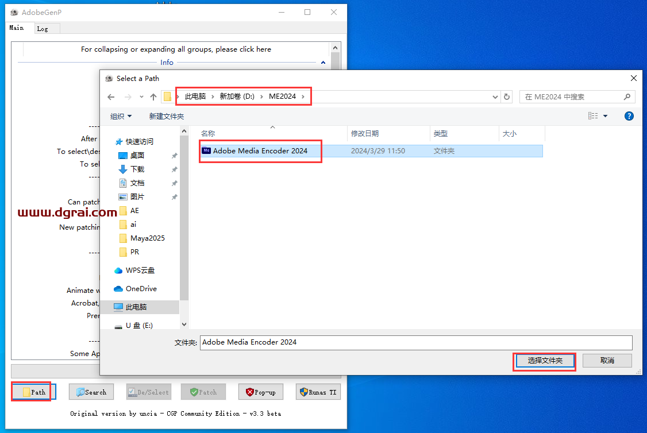
Task: Click 新加卷 (D:) breadcrumb segment
Action: 237,96
